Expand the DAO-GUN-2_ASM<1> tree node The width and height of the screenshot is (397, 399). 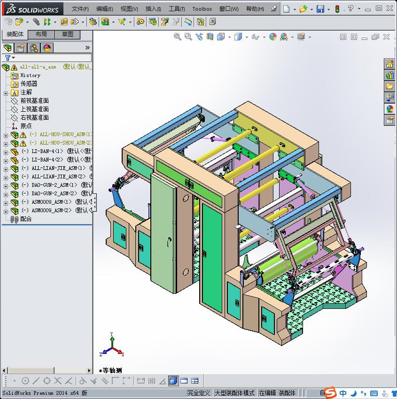tap(6, 186)
